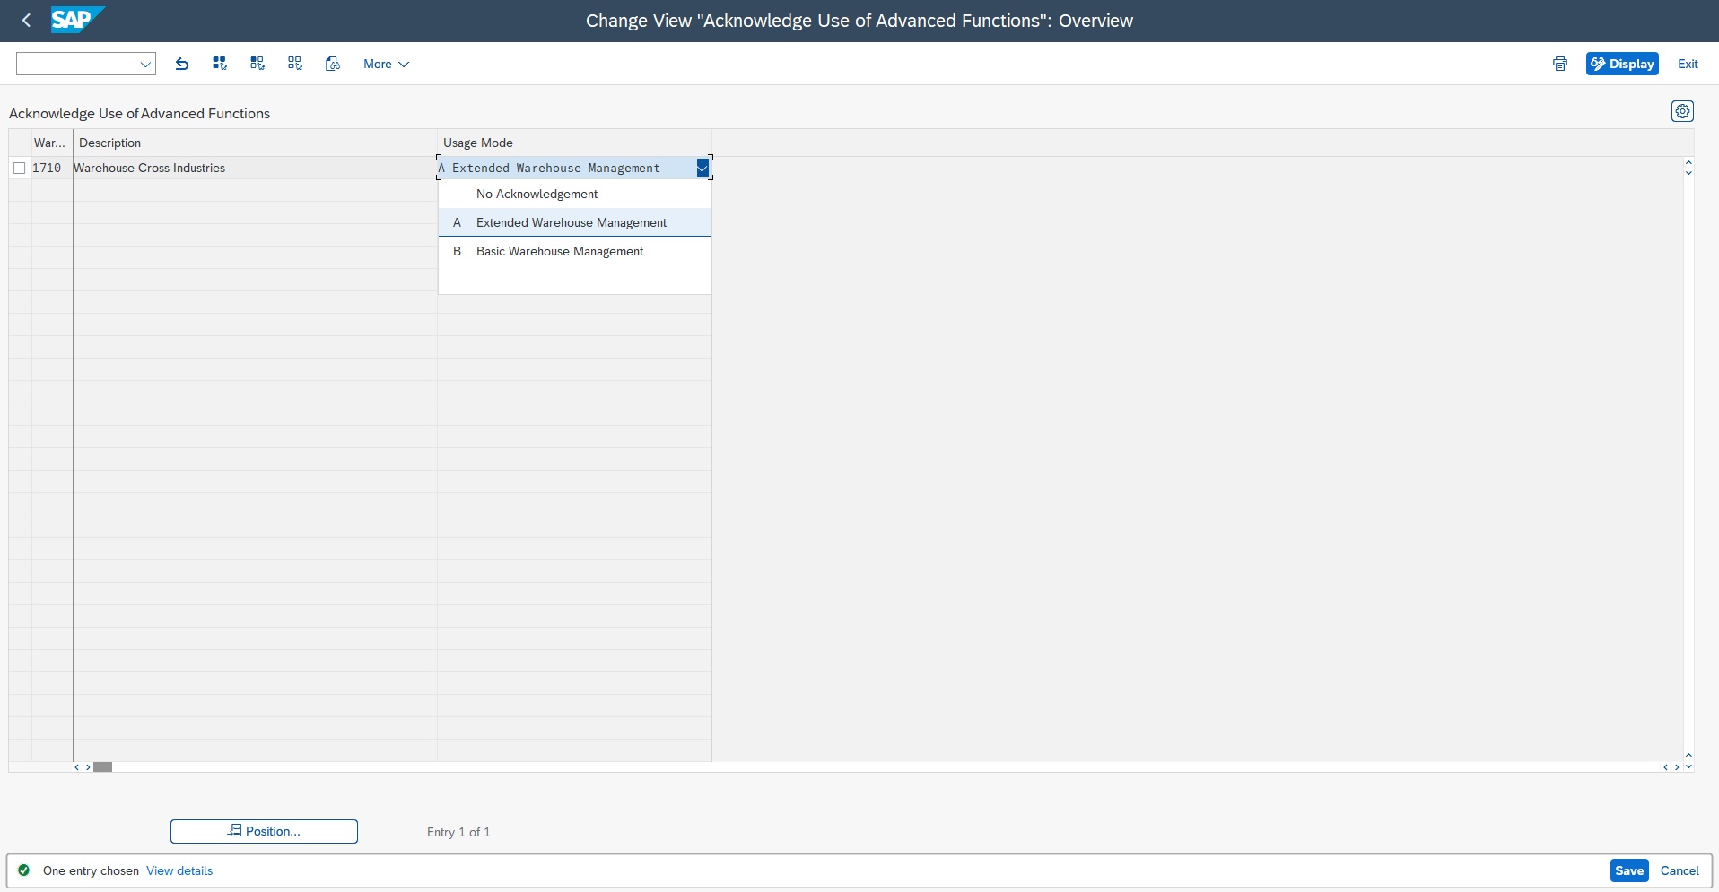Click the Deselect All toolbar icon

[x=295, y=64]
